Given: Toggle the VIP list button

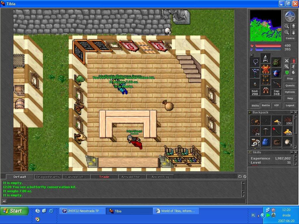Looking at the screenshot, I should [x=276, y=105].
